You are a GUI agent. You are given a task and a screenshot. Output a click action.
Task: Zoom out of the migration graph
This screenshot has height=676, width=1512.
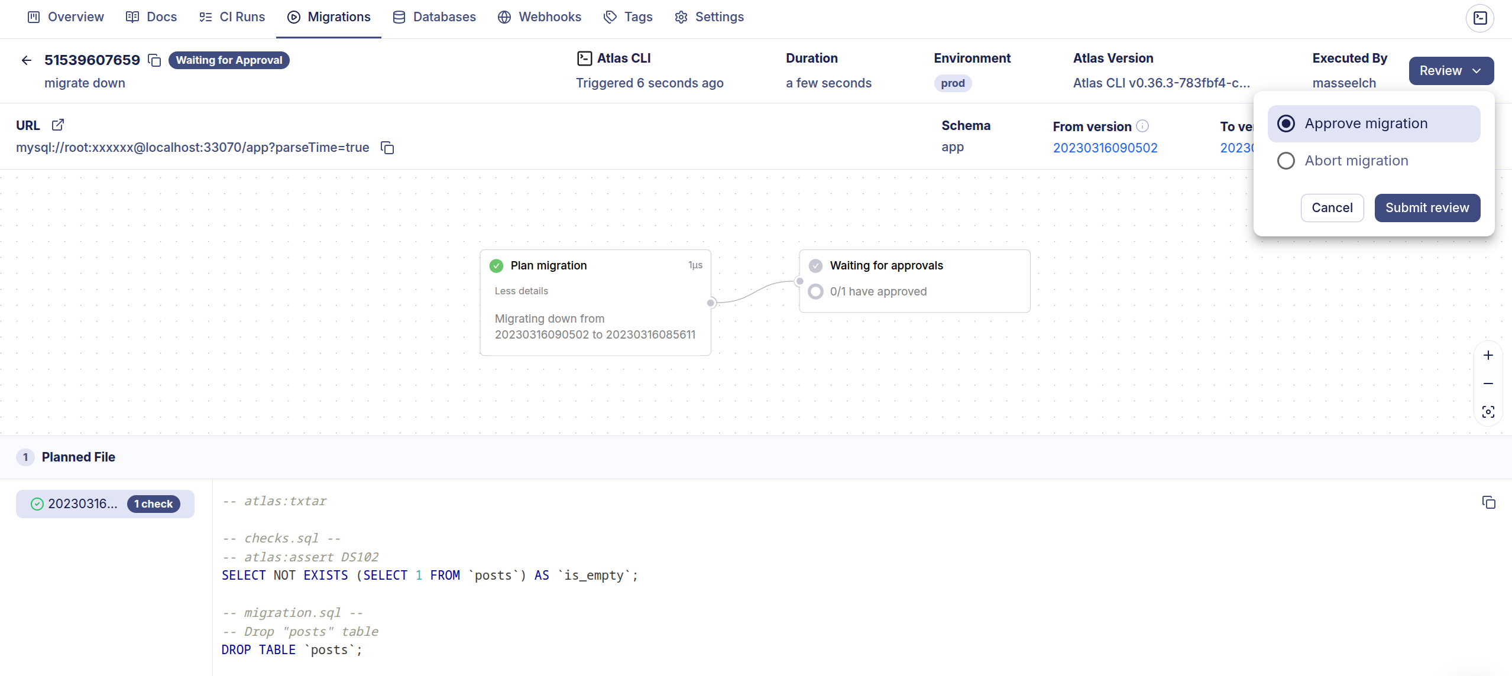(1488, 383)
